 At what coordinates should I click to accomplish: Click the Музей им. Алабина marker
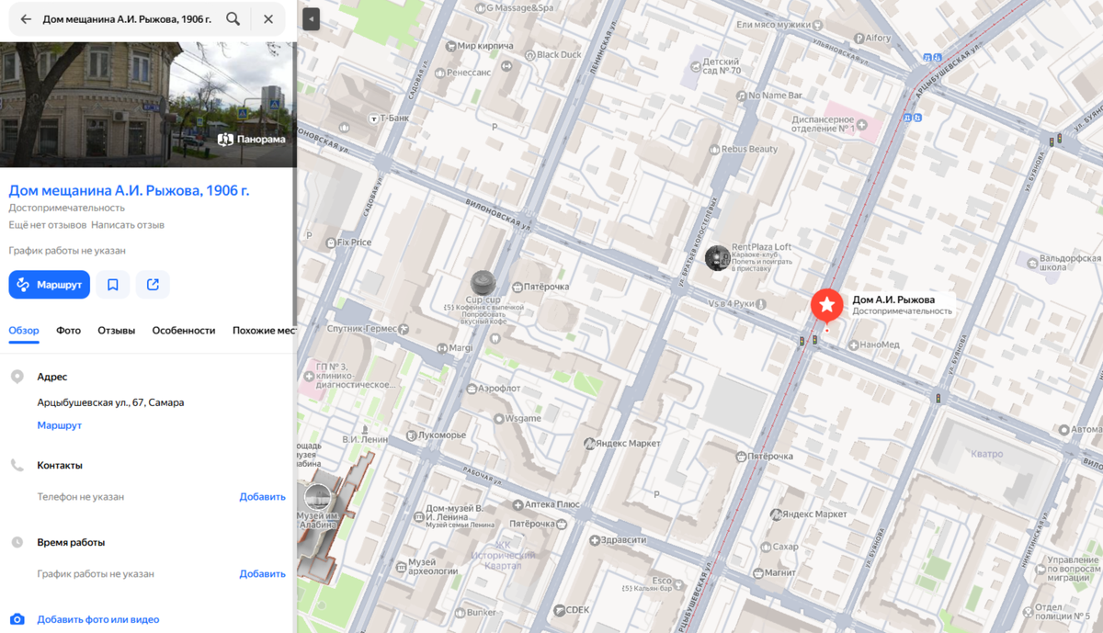coord(318,497)
